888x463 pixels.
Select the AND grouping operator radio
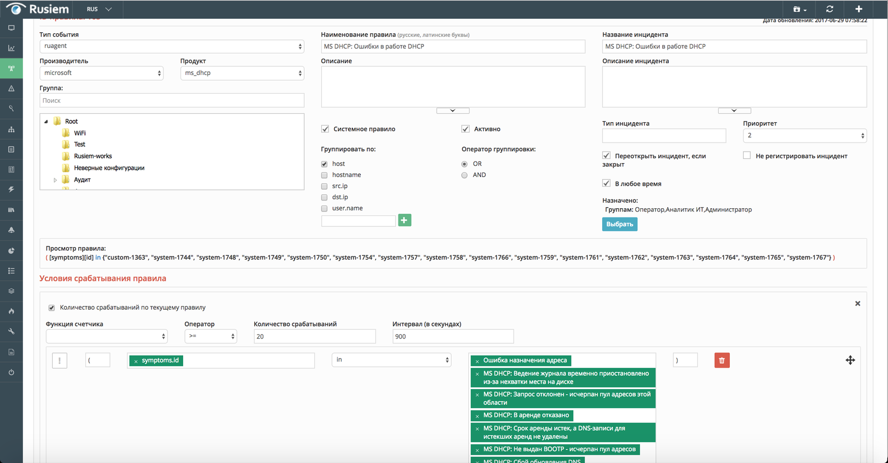465,175
